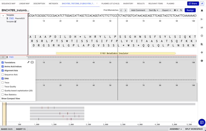Image resolution: width=206 pixels, height=131 pixels.
Task: Open the chat support bubble
Action: 202,122
